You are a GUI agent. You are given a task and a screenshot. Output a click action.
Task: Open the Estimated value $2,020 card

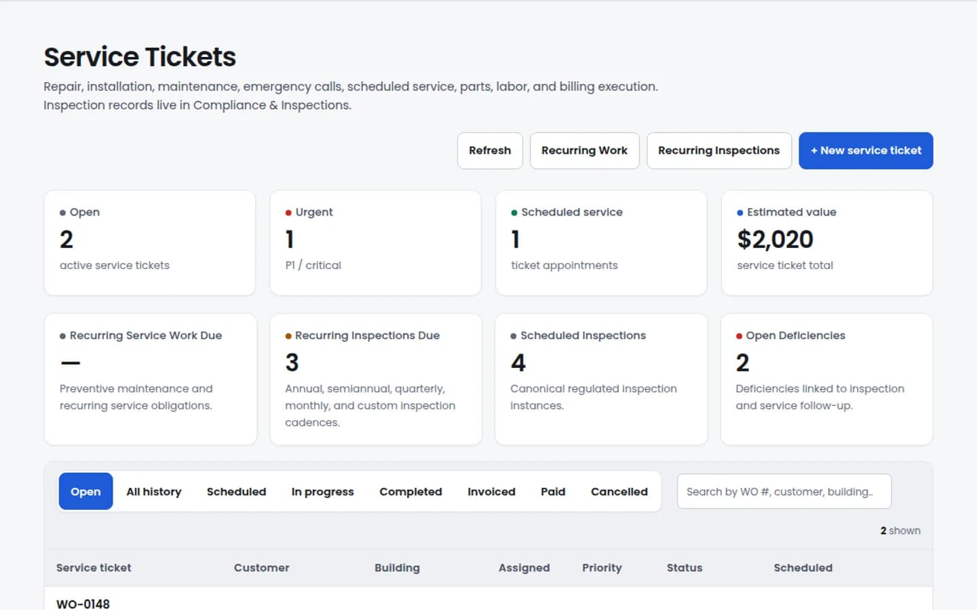826,243
